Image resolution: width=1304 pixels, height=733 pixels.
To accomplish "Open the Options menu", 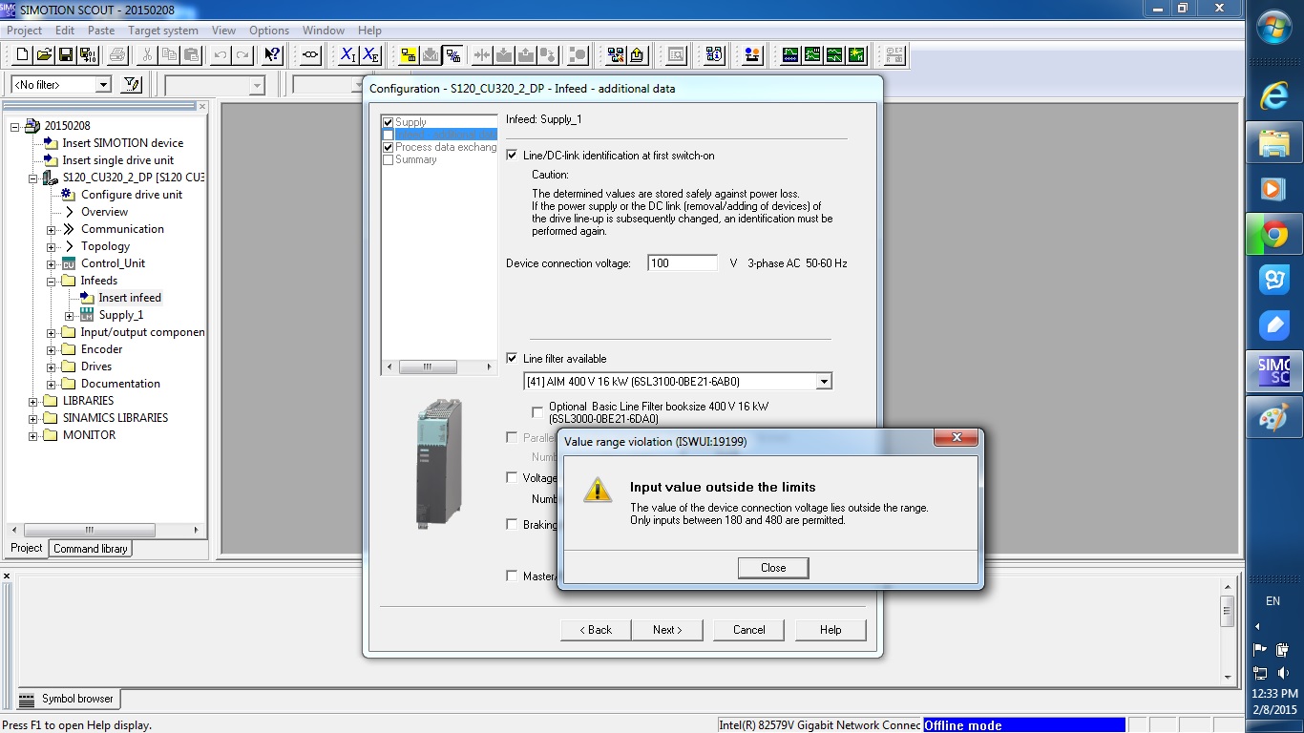I will click(269, 31).
